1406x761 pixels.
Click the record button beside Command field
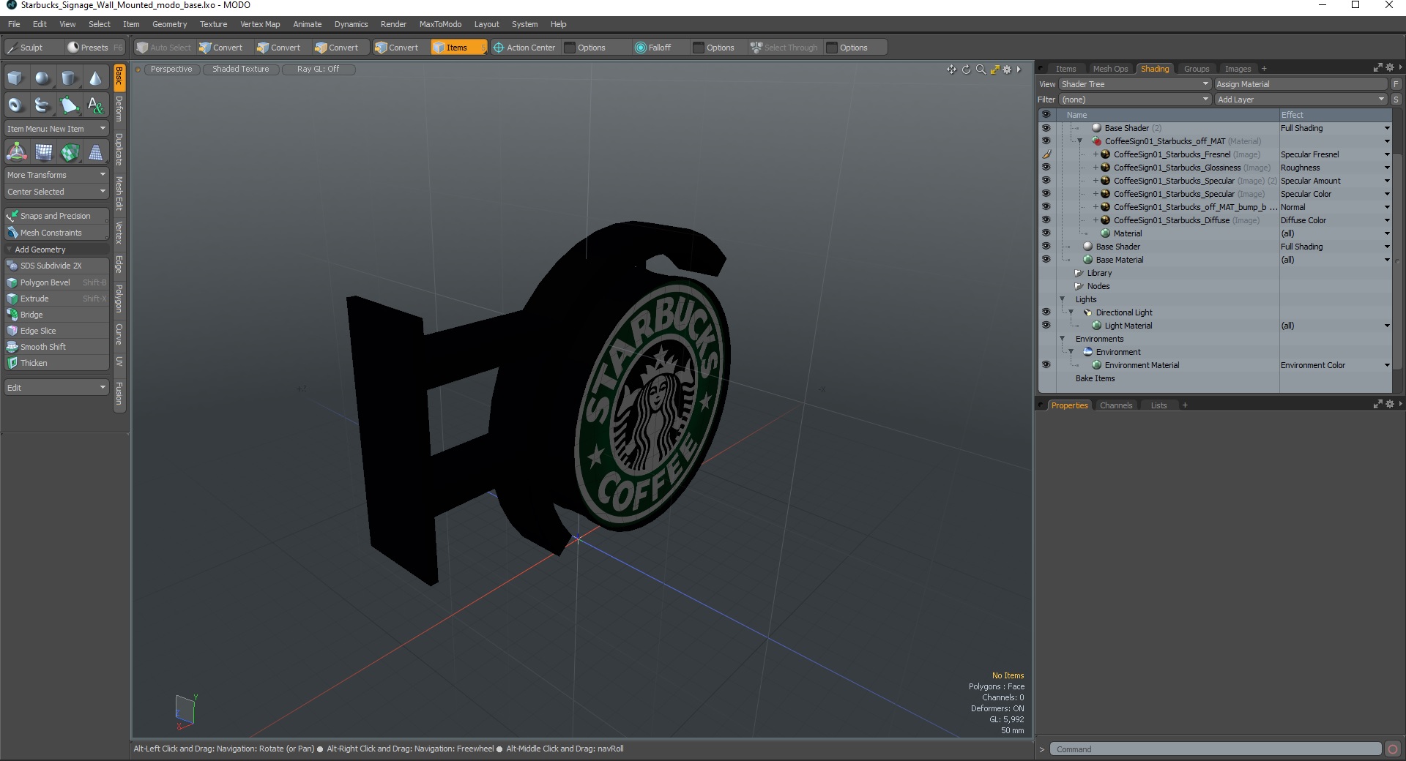coord(1393,749)
